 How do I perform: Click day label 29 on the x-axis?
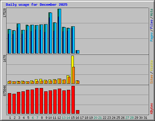pyautogui.click(x=136, y=118)
